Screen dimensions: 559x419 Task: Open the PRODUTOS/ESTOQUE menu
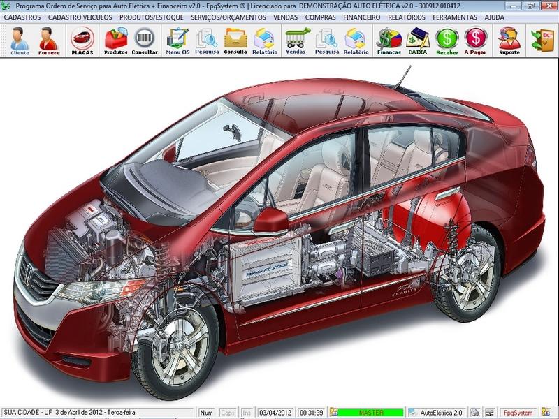(152, 17)
